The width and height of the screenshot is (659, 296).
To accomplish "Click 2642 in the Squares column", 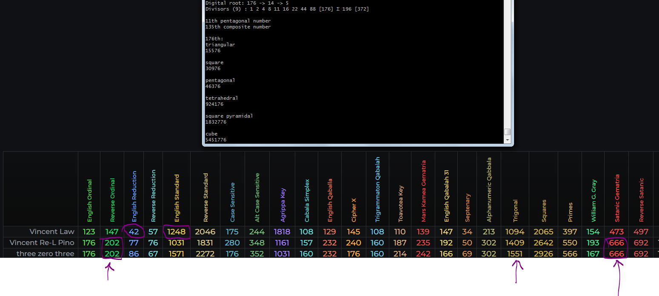I will tap(544, 243).
